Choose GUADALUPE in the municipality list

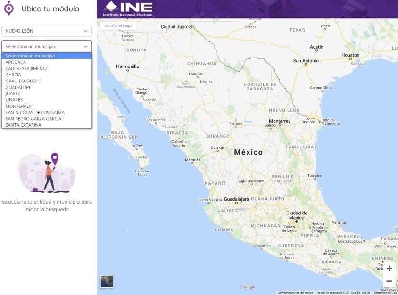(18, 87)
